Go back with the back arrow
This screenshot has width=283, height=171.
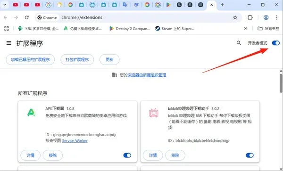[5, 17]
